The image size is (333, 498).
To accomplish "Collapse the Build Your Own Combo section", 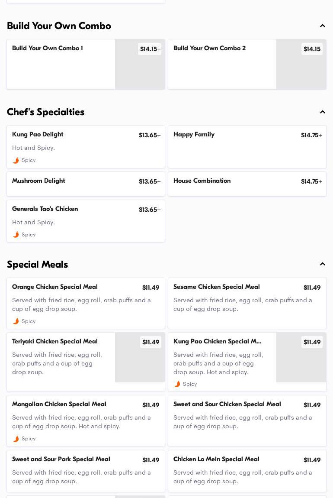I will point(322,26).
